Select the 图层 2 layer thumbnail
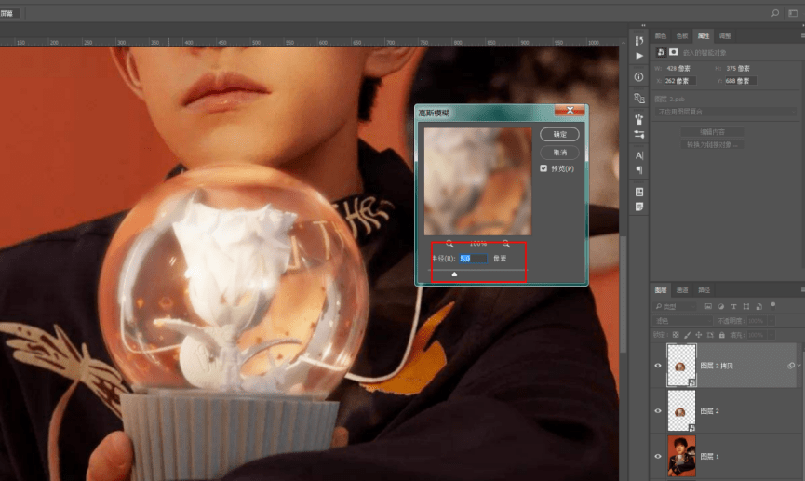The width and height of the screenshot is (805, 481). pyautogui.click(x=681, y=410)
